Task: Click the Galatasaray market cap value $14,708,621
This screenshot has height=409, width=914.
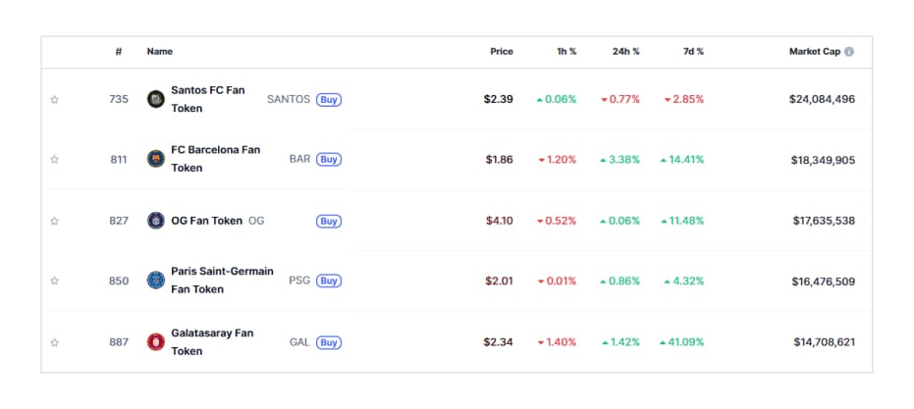Action: 824,342
